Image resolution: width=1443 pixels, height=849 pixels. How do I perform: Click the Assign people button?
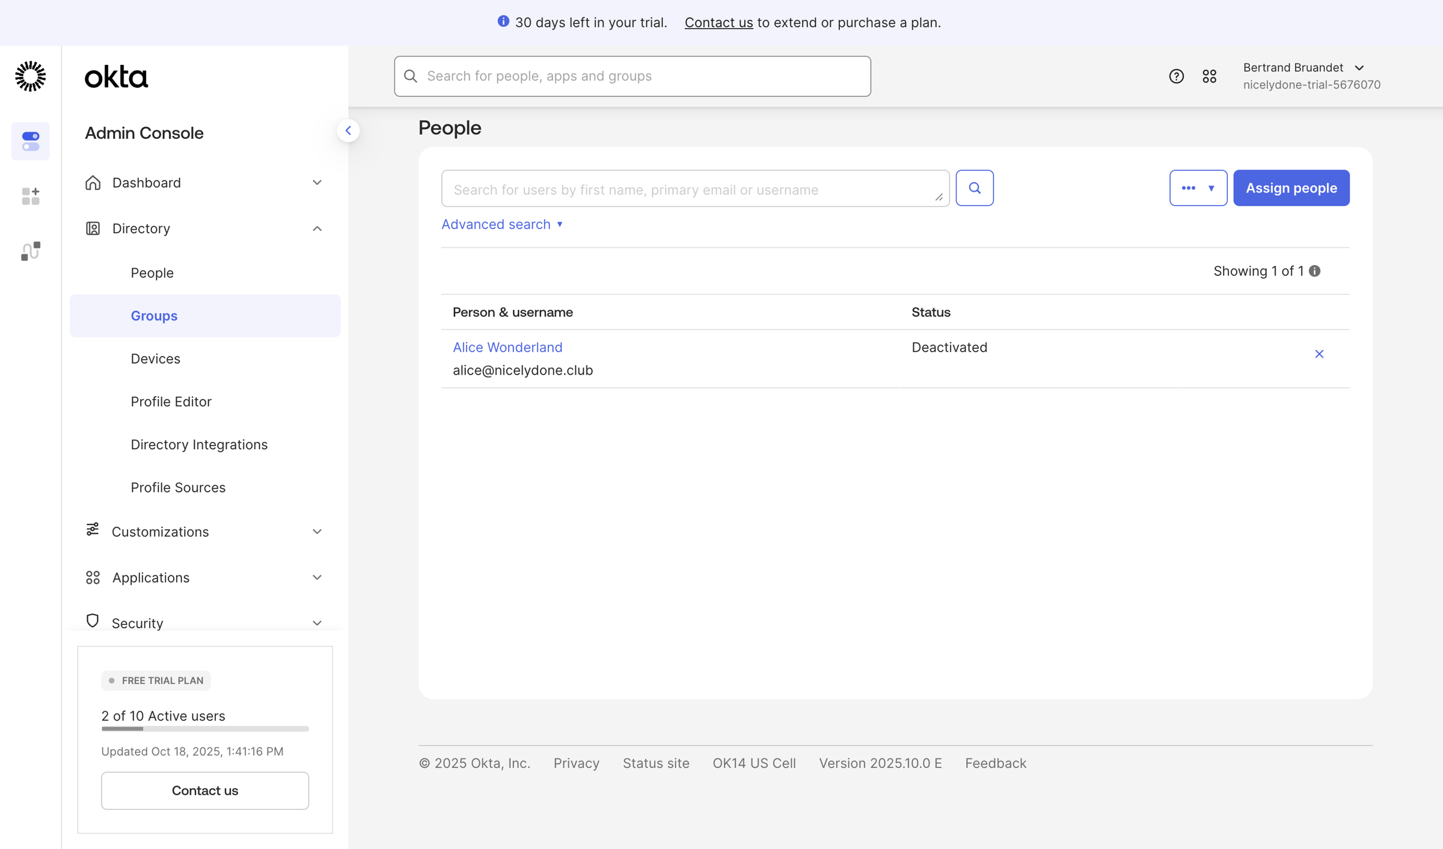pyautogui.click(x=1291, y=188)
